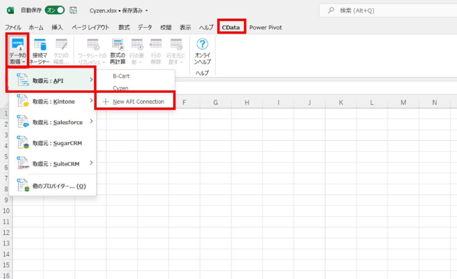Select the CData ribbon tab
This screenshot has height=279, width=457.
click(x=231, y=27)
